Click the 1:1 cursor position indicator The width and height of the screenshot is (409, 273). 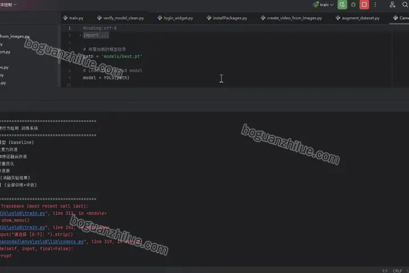click(x=385, y=271)
